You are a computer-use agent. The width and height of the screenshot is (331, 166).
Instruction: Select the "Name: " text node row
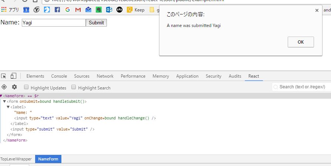point(23,113)
